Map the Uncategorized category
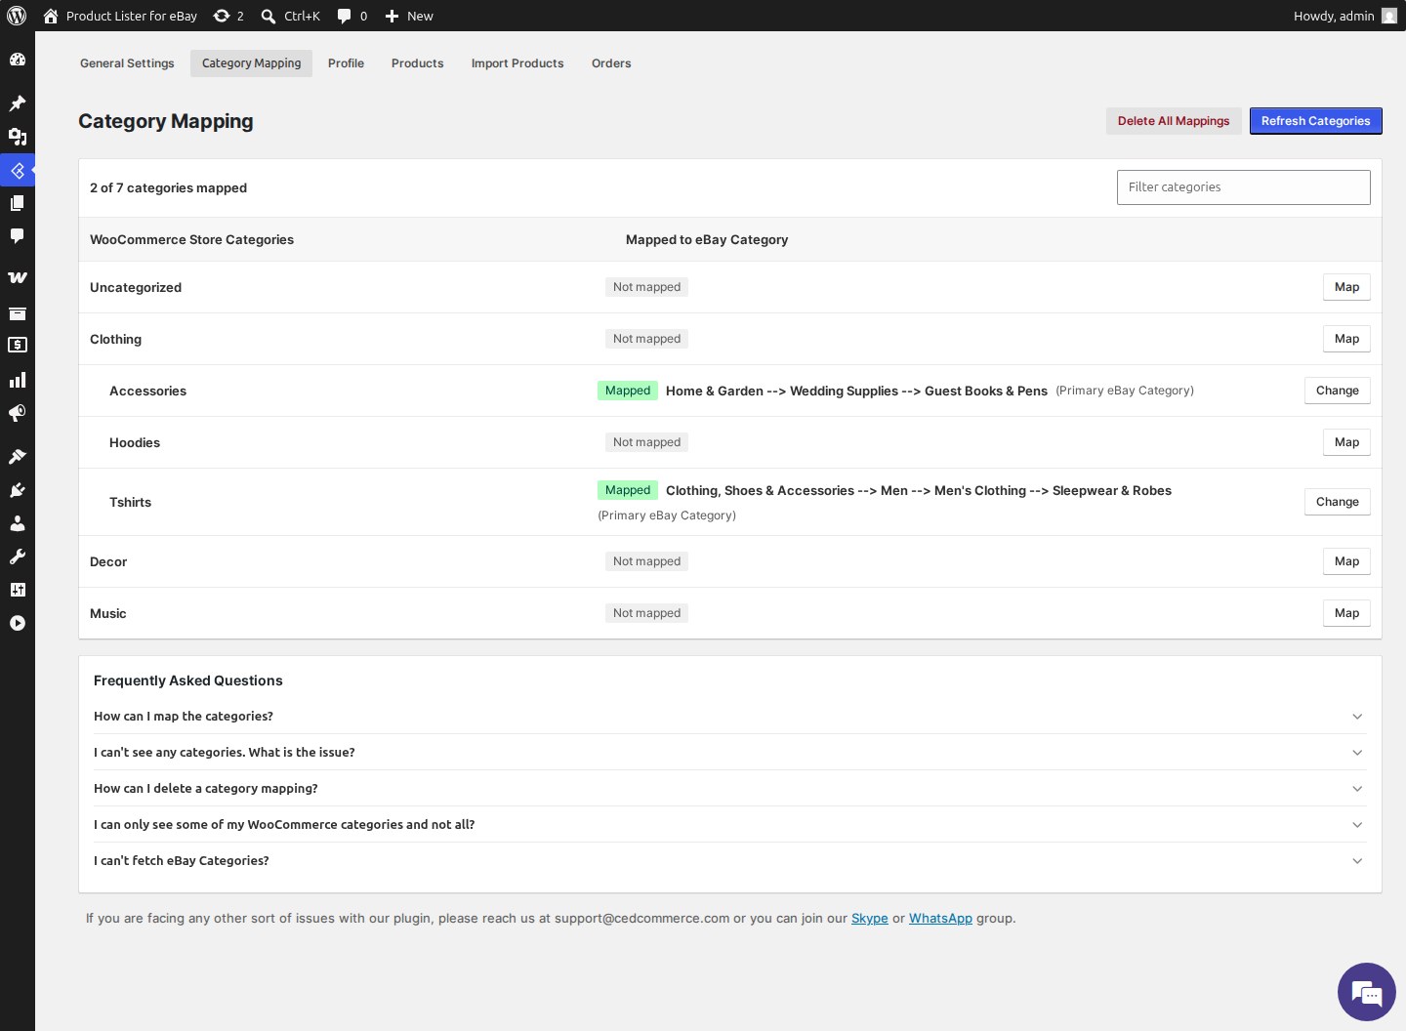Viewport: 1406px width, 1031px height. [x=1346, y=287]
